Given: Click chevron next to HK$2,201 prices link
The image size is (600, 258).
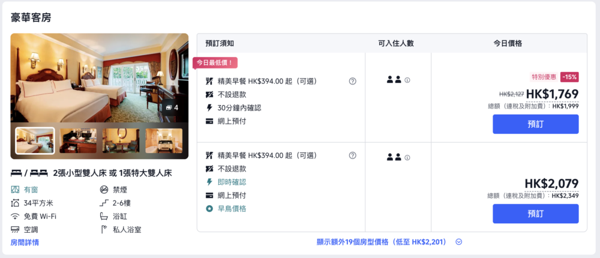Looking at the screenshot, I should coord(459,242).
